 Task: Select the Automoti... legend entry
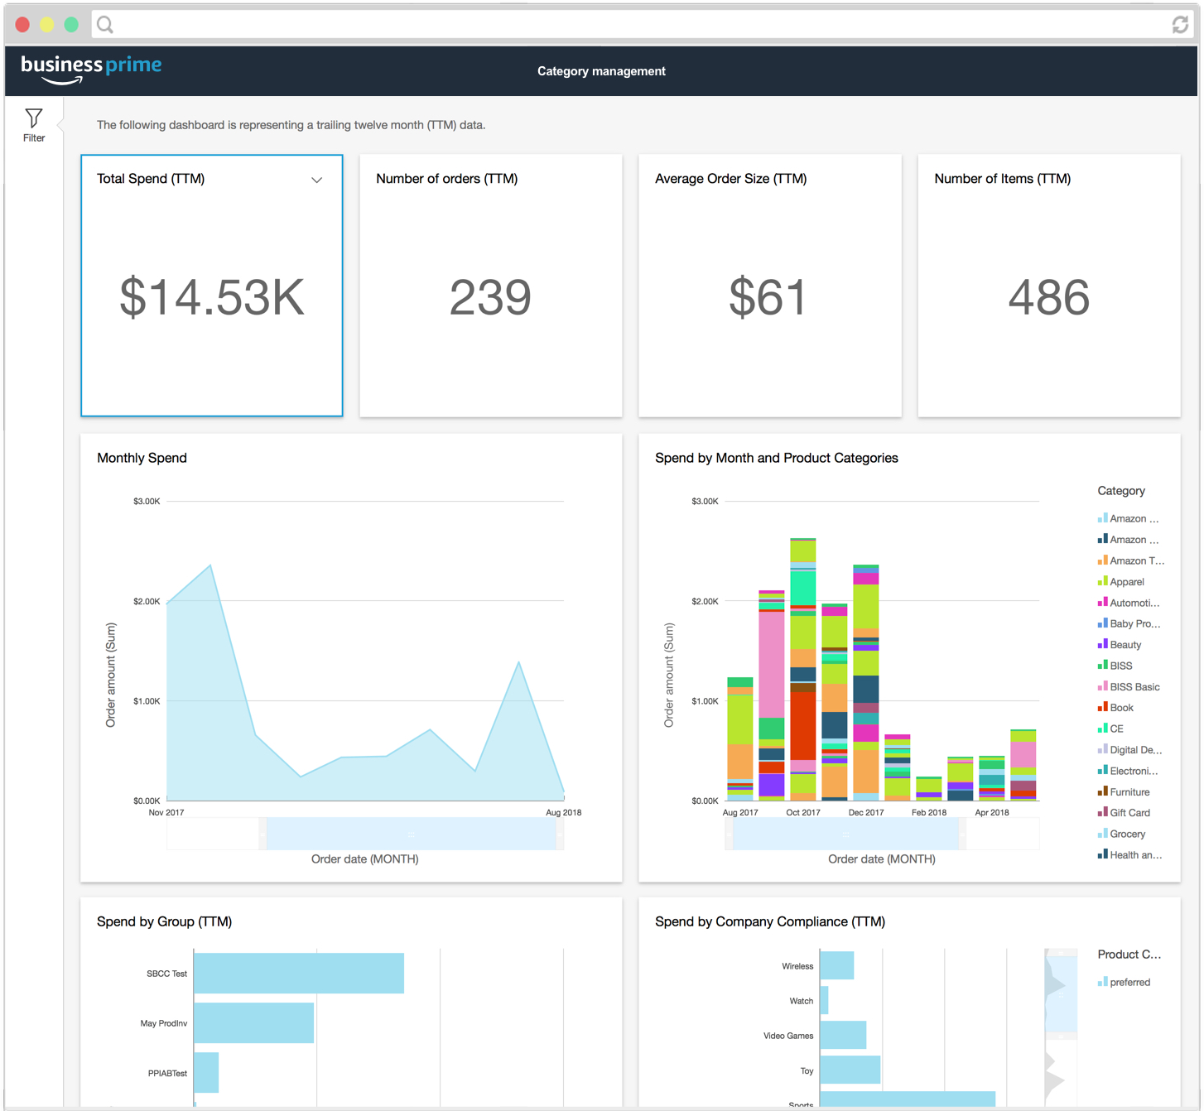tap(1129, 603)
